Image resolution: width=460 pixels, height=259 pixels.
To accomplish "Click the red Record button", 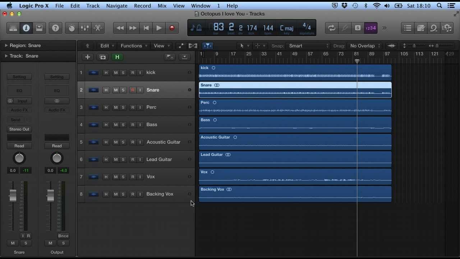I will tap(172, 28).
